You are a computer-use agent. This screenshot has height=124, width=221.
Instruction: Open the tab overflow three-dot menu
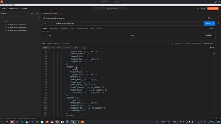(66, 13)
